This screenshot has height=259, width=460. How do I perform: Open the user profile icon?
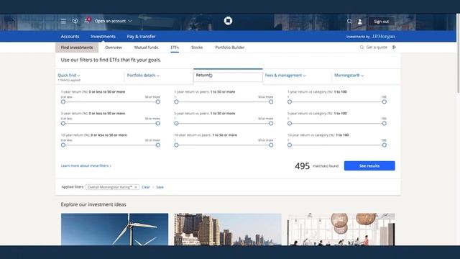click(359, 22)
